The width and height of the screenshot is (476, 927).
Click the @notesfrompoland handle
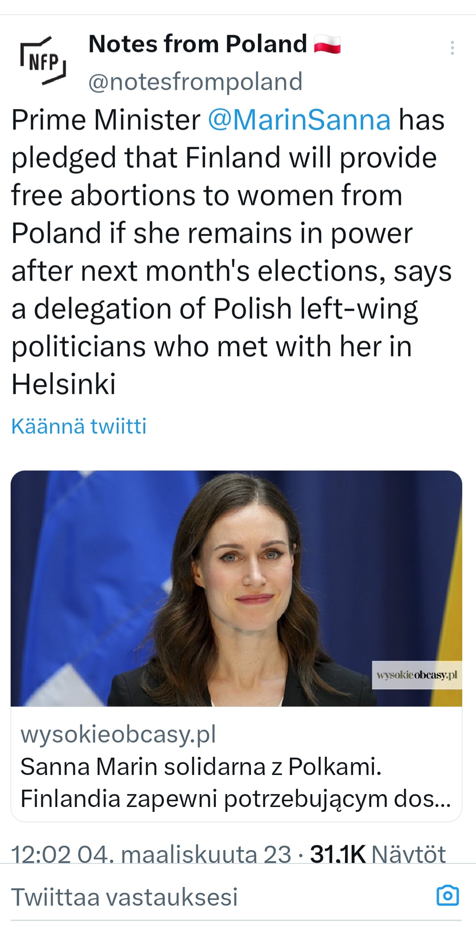[x=195, y=82]
